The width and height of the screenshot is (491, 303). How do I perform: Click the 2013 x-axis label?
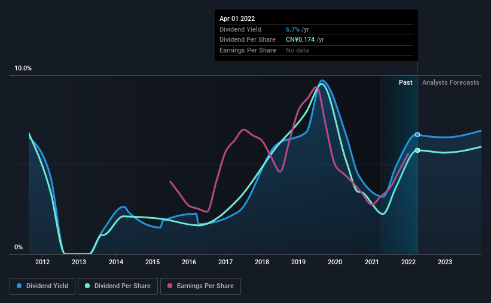click(79, 262)
